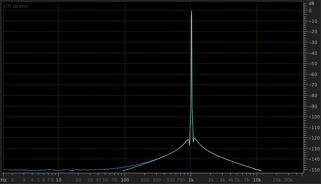Click the -150 dB scale marking

coord(314,170)
